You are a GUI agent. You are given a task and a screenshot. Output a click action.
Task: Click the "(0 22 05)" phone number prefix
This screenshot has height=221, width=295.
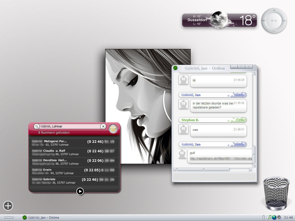pos(92,170)
